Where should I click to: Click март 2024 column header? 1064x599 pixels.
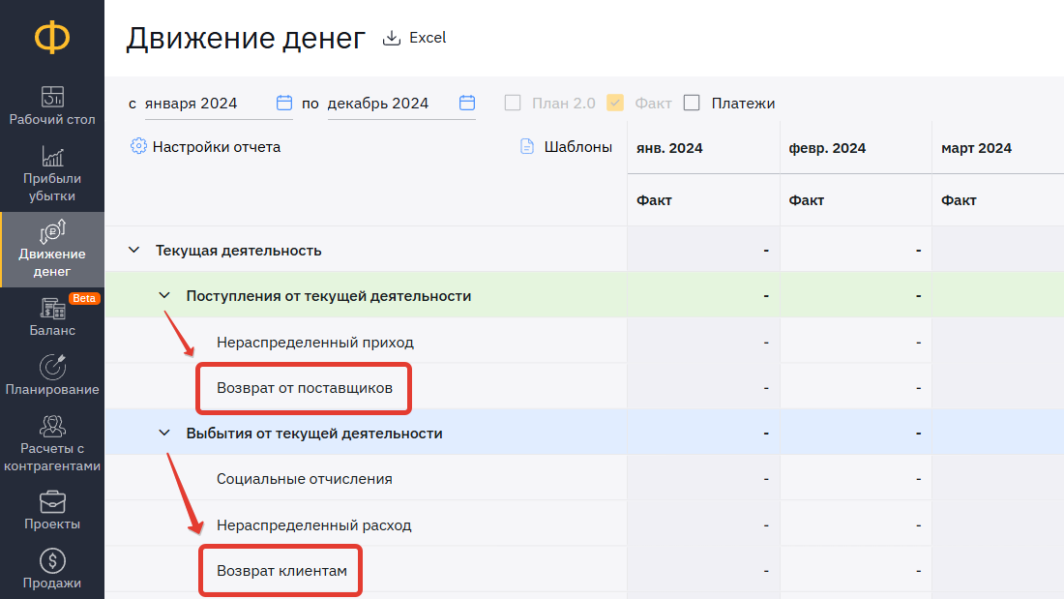click(977, 148)
